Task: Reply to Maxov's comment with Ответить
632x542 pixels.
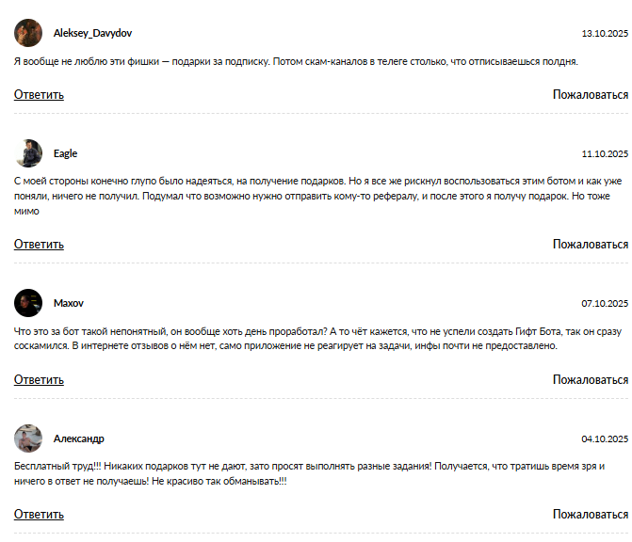Action: point(39,379)
